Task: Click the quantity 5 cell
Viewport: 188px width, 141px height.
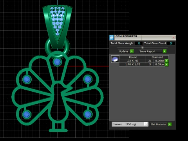Action: 150,65
